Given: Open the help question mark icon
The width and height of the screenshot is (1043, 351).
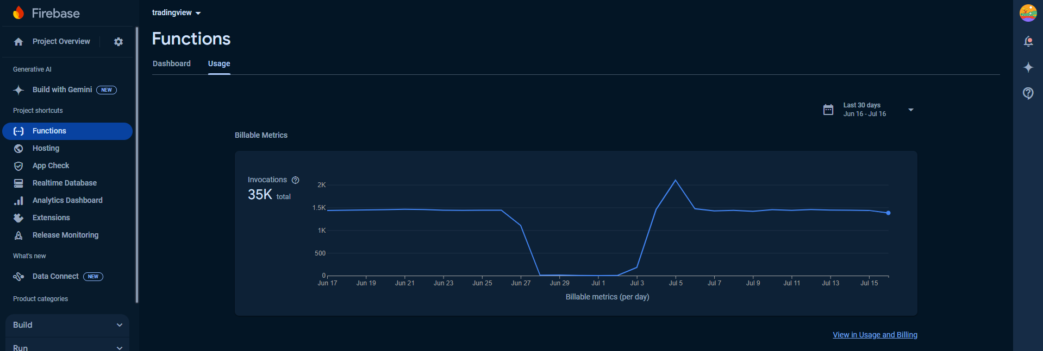Looking at the screenshot, I should (x=1028, y=93).
